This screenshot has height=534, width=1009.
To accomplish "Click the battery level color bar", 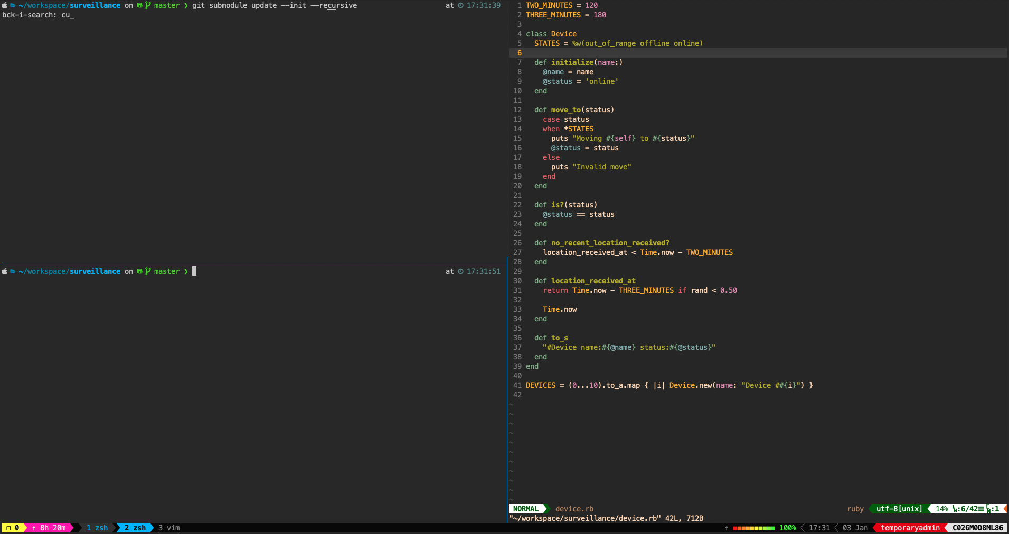I will click(x=753, y=528).
